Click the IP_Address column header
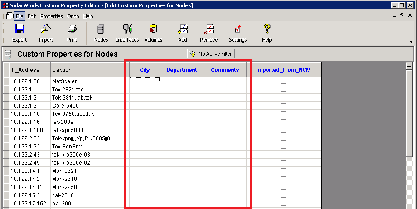417x209 pixels. (x=30, y=70)
